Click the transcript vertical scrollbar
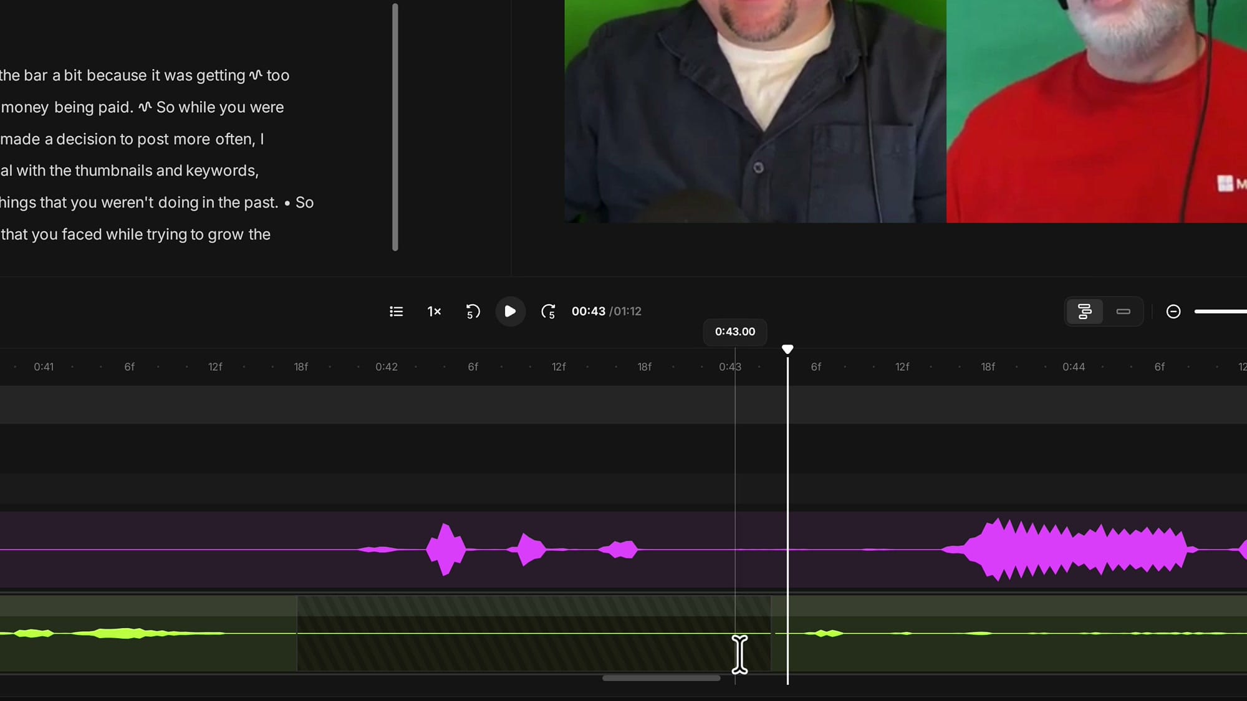The width and height of the screenshot is (1247, 701). pyautogui.click(x=395, y=127)
